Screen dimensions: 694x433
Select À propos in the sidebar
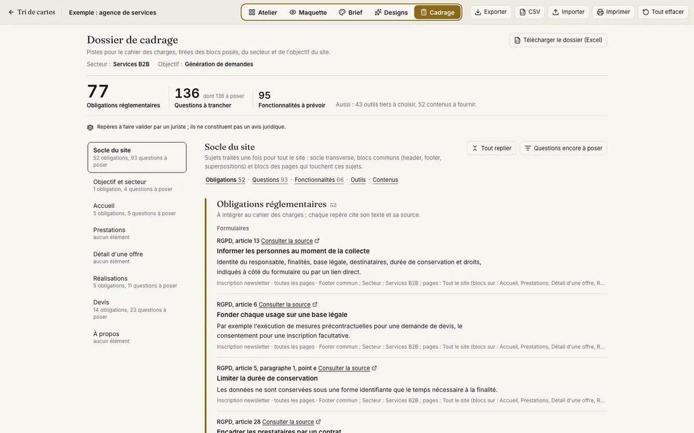click(137, 337)
